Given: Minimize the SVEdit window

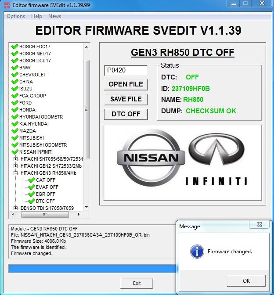Looking at the screenshot, I should point(234,4).
